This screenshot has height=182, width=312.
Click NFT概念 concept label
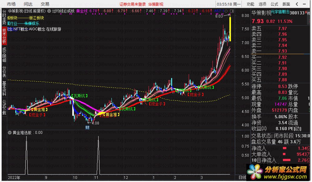click(x=21, y=29)
